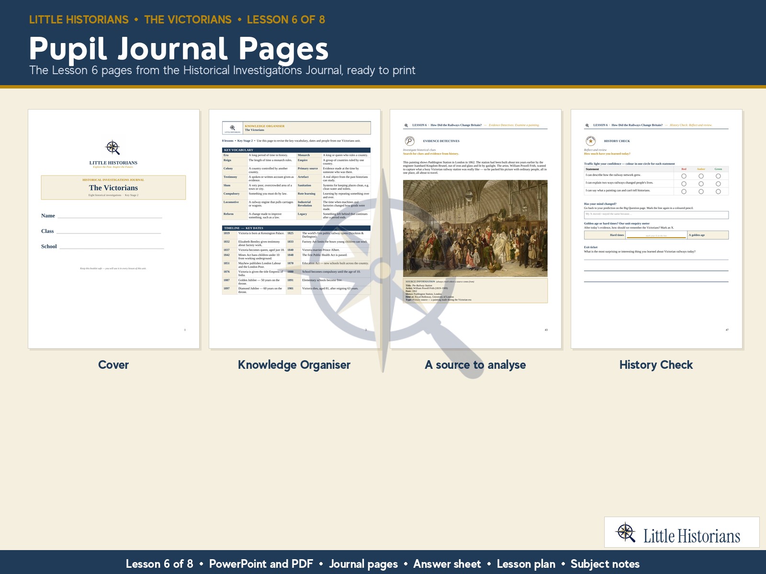Click 'Has your mind changed' answer box
Viewport: 766px width, 574px height.
(x=656, y=215)
